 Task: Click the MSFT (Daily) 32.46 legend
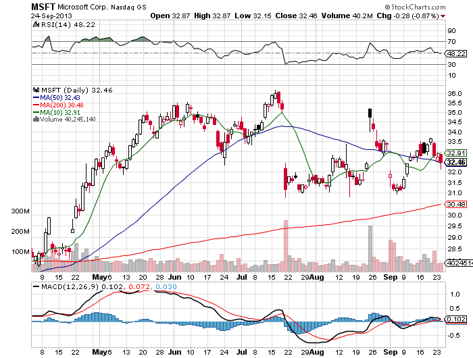coord(76,91)
